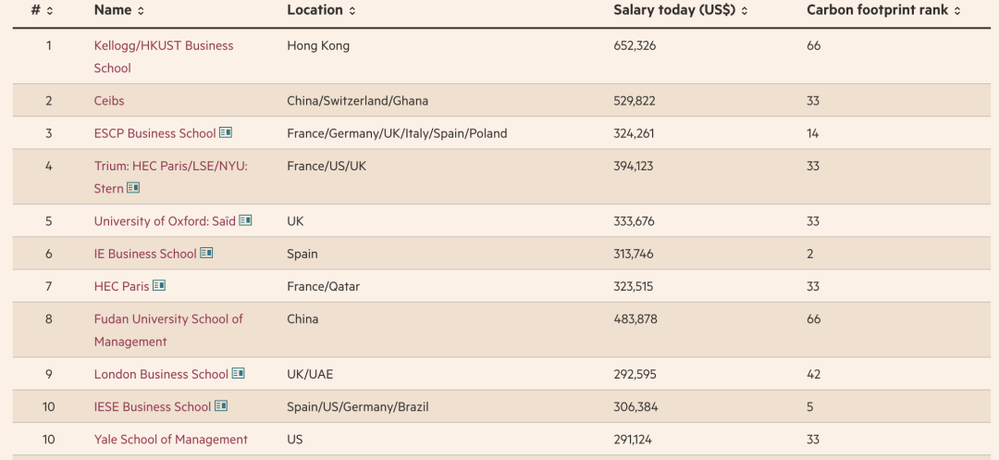Select salary value 323,515
999x460 pixels.
click(633, 286)
